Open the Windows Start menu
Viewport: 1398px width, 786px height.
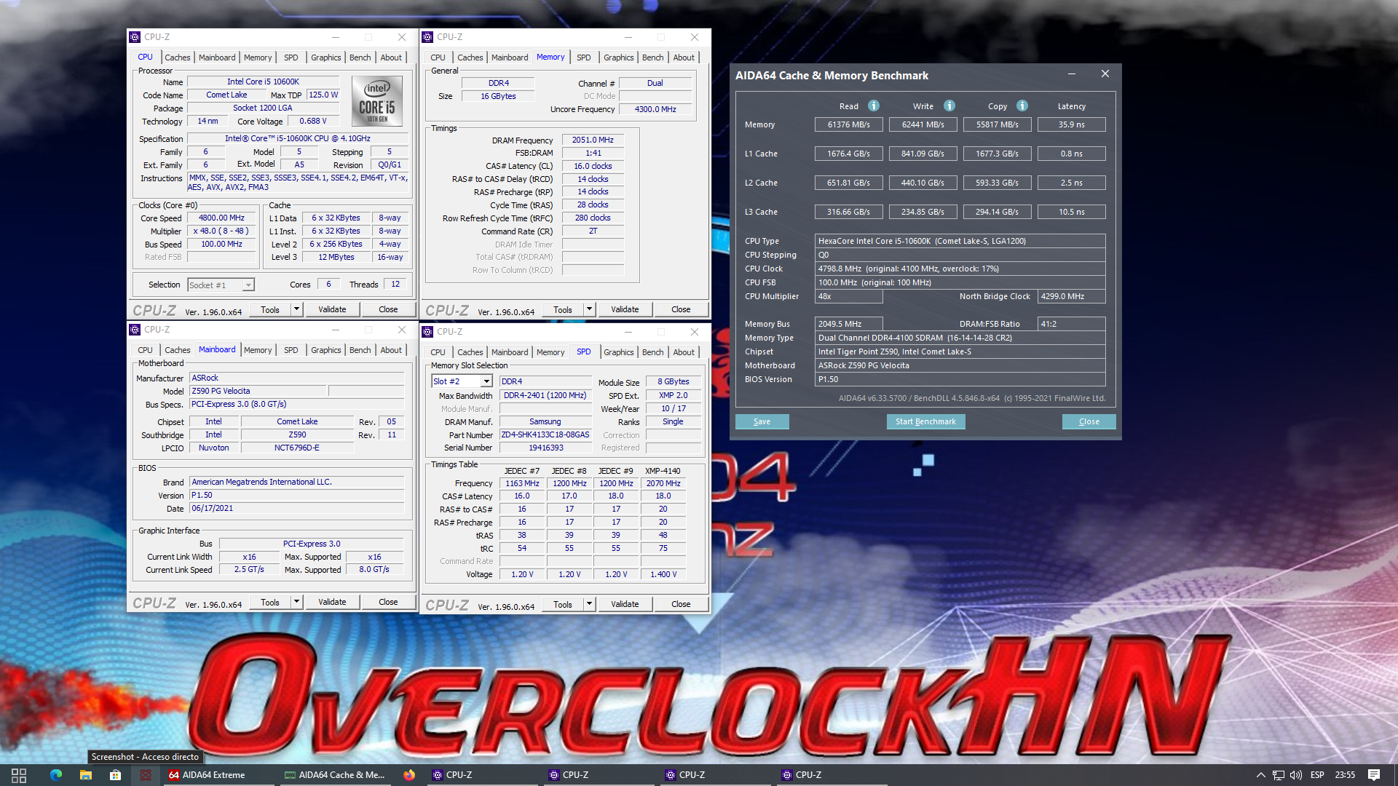pos(19,775)
